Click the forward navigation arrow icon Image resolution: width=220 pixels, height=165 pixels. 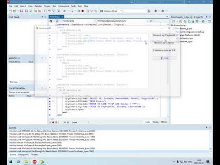(x=163, y=11)
